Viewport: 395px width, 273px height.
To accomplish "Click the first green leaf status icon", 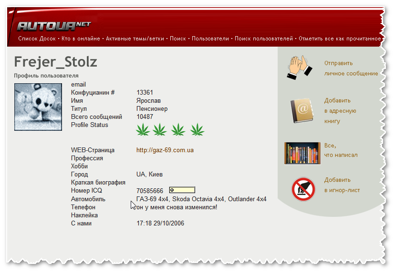I will [x=143, y=129].
